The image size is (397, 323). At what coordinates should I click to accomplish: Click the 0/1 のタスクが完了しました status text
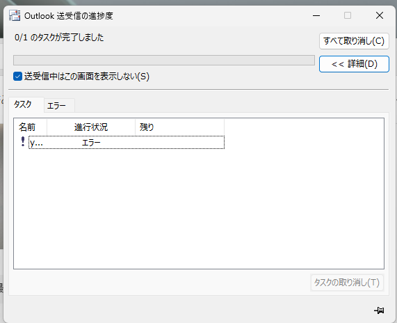59,38
